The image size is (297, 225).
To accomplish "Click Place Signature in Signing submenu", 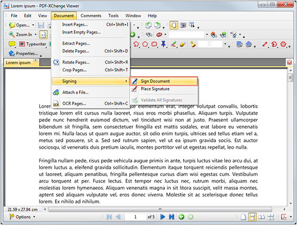I will click(164, 89).
